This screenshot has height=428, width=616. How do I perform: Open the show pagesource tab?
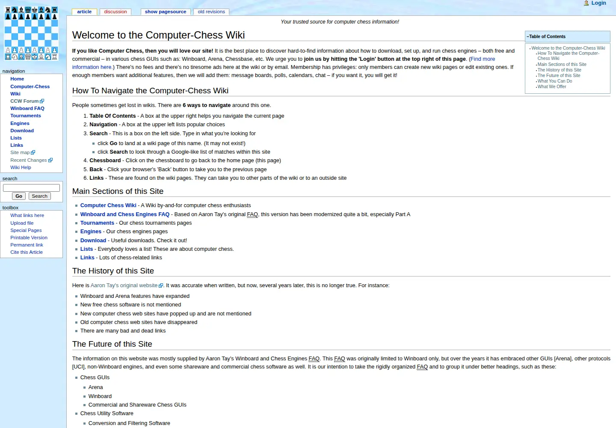(166, 12)
